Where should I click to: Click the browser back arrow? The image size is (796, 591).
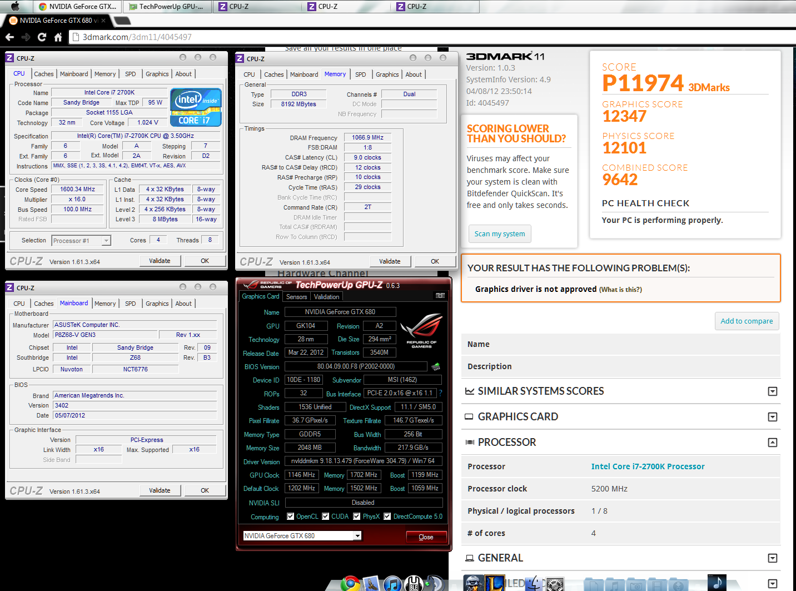(9, 37)
